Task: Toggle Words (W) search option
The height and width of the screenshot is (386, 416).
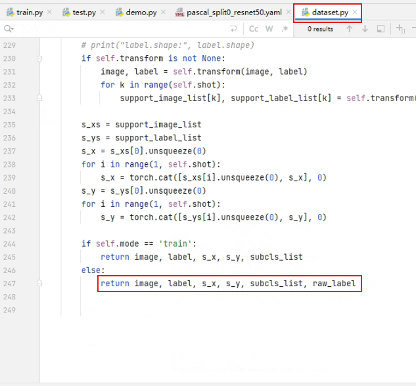Action: [269, 29]
